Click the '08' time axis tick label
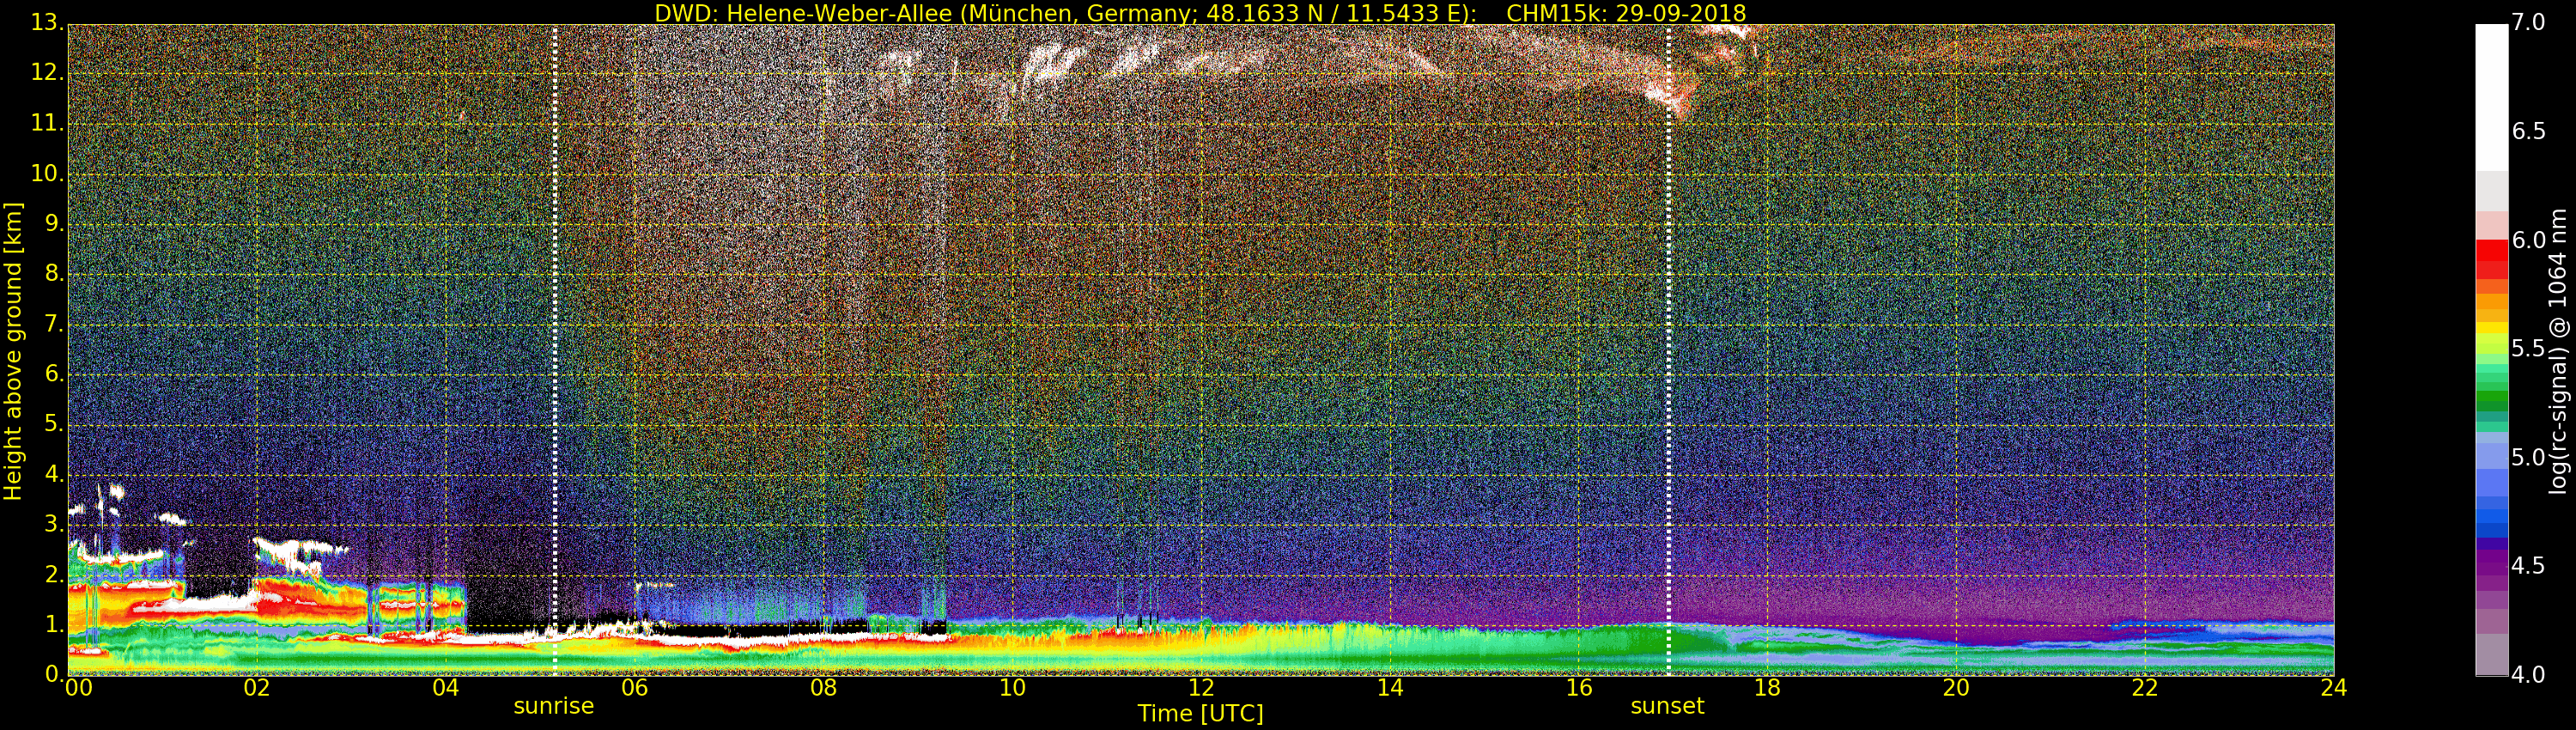Viewport: 2576px width, 730px height. (x=824, y=688)
